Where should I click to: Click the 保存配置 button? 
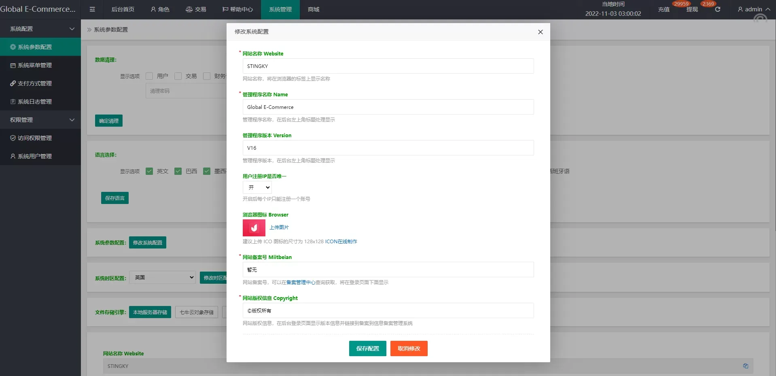(x=367, y=348)
